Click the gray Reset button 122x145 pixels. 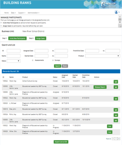click(x=65, y=66)
